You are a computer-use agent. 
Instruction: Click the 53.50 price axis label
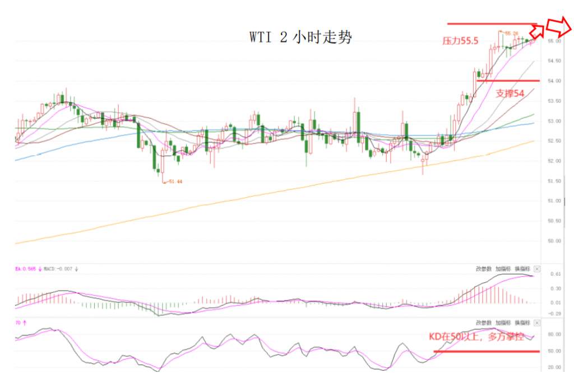coord(554,101)
